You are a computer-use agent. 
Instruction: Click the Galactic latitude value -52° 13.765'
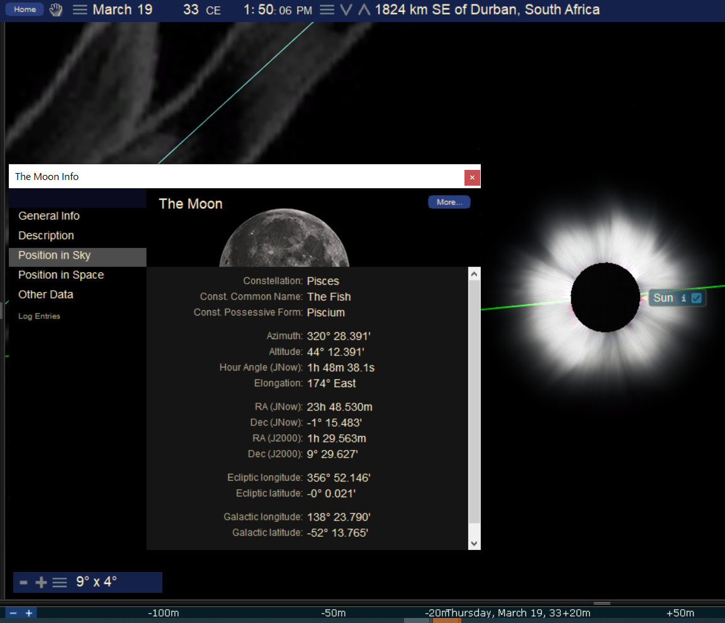pyautogui.click(x=337, y=532)
